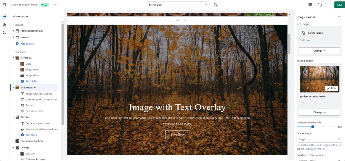Collapse the Image banner section arrow
Image resolution: width=345 pixels, height=161 pixels.
pos(14,87)
